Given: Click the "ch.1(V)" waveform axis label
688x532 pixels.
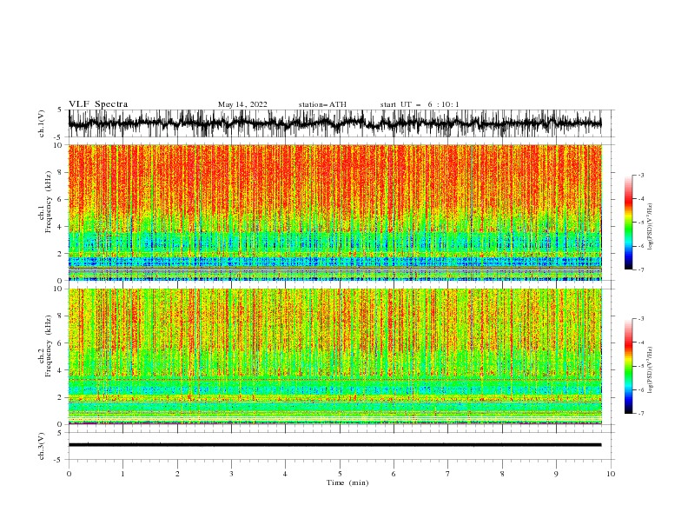Looking at the screenshot, I should [x=42, y=123].
